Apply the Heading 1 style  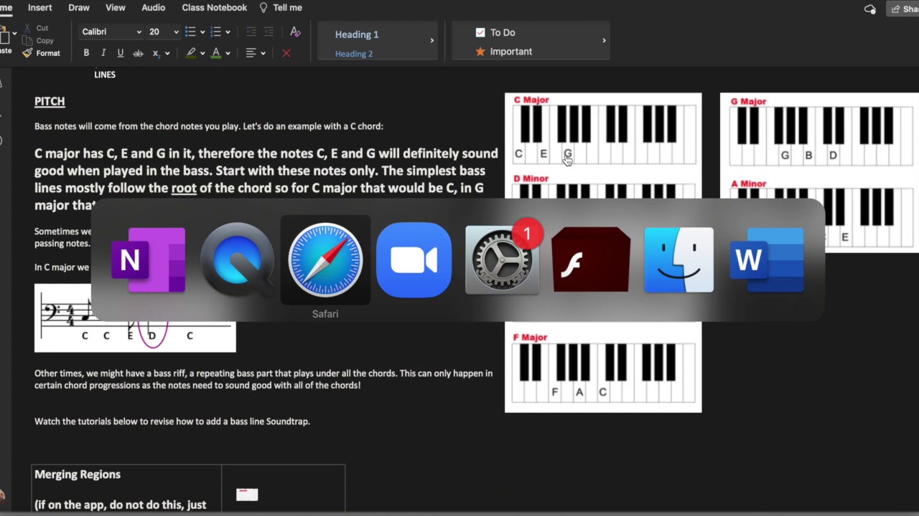(x=357, y=34)
